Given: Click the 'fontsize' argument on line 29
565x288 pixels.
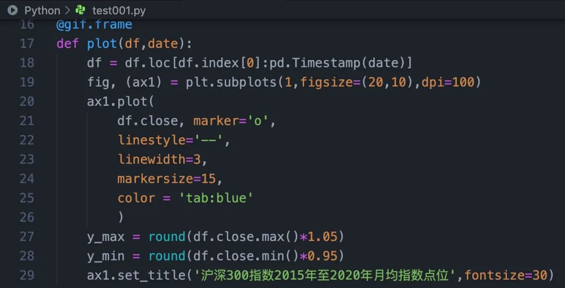Looking at the screenshot, I should 494,276.
